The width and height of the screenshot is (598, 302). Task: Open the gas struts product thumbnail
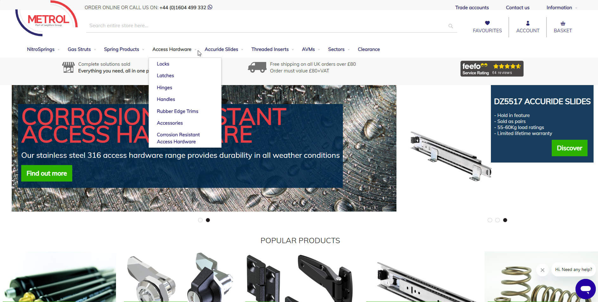tap(60, 277)
